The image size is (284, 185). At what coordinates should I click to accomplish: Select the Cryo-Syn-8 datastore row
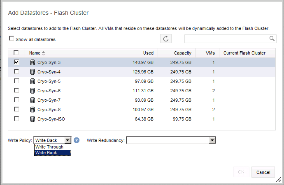point(142,110)
